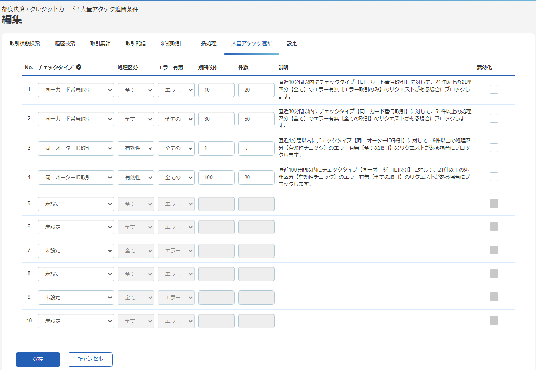Open the チェックタイプ dropdown in row 1
Viewport: 536px width, 370px height.
tap(76, 90)
